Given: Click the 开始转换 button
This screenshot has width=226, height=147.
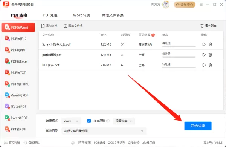Looking at the screenshot, I should click(198, 126).
